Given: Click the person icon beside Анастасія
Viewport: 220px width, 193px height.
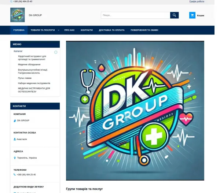Looking at the screenshot, I should pos(15,139).
